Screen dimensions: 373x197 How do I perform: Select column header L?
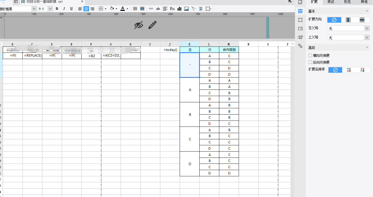209,44
